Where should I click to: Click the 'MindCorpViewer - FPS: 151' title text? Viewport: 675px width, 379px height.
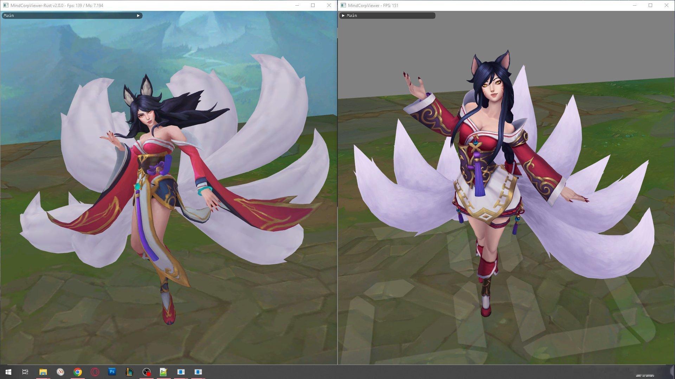(x=373, y=6)
